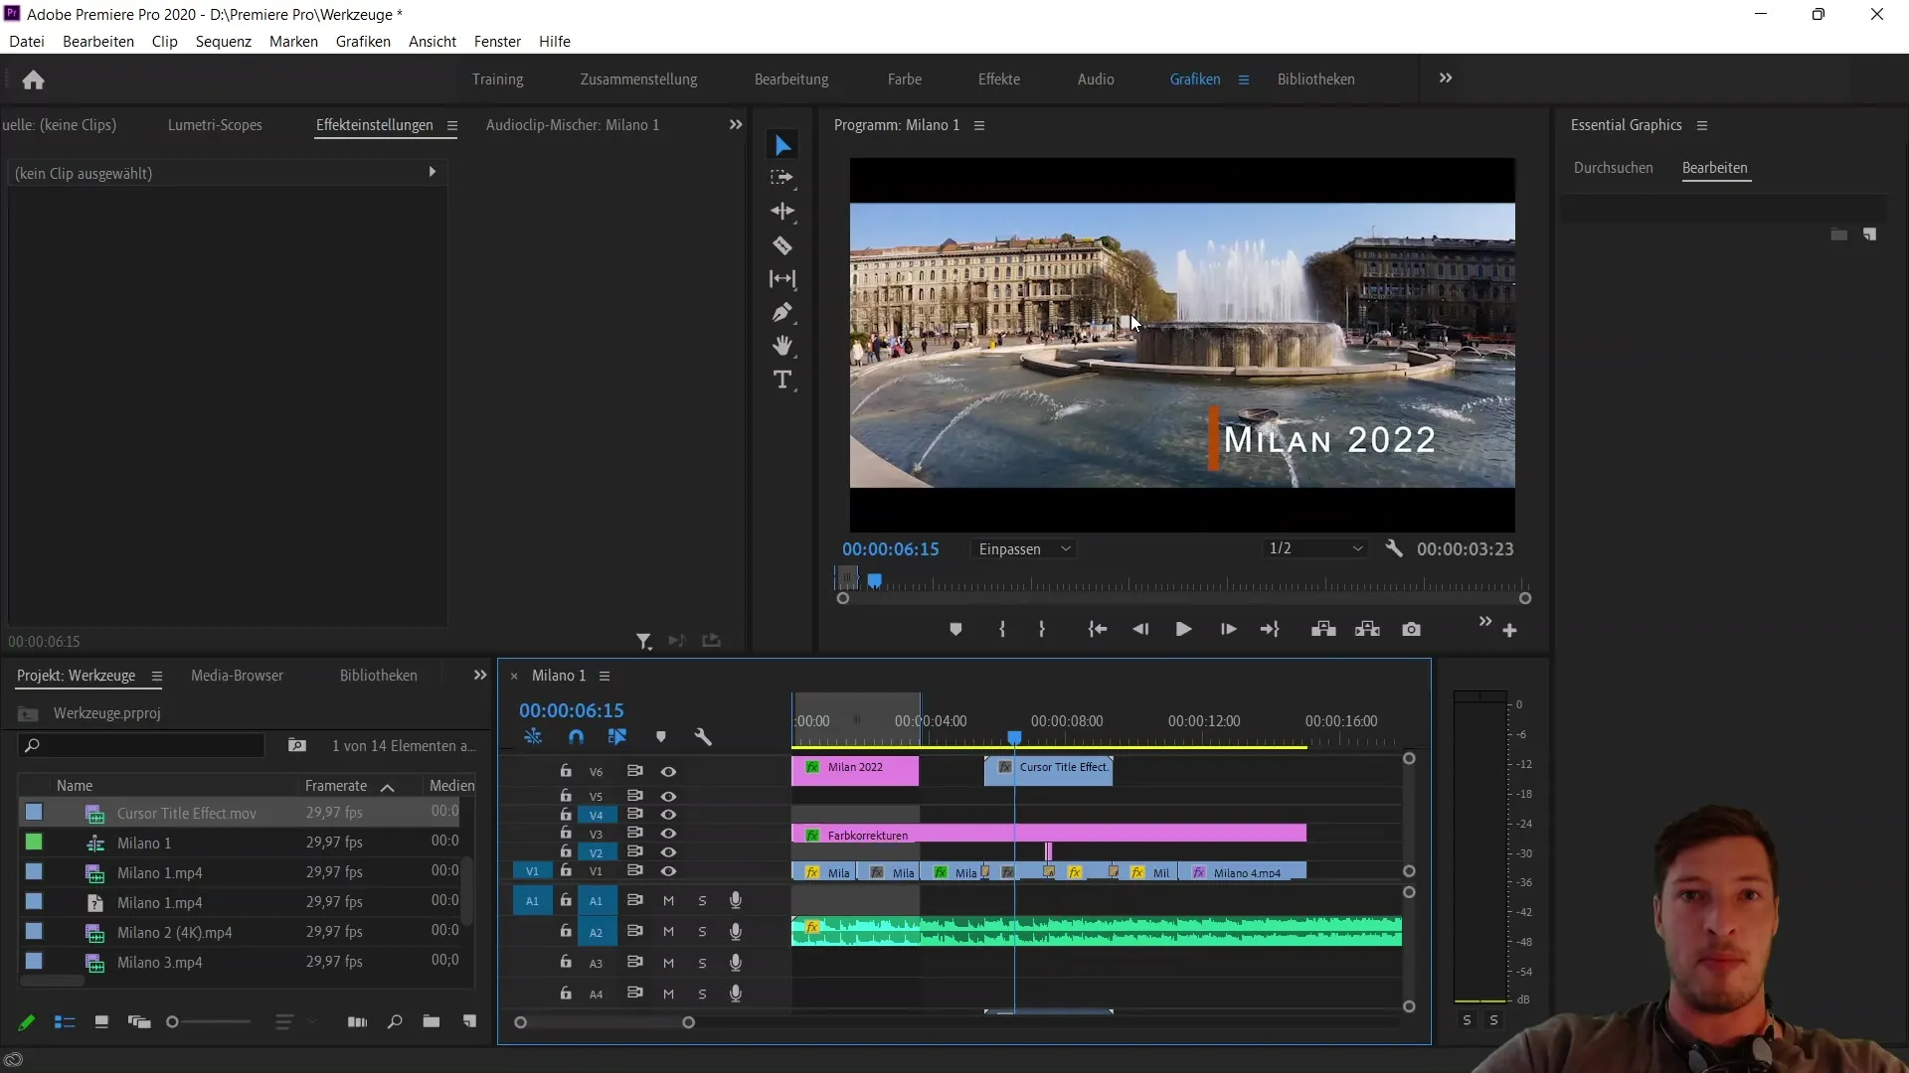Expand the Werkzeuge project panel menu
The height and width of the screenshot is (1073, 1909).
click(x=155, y=676)
